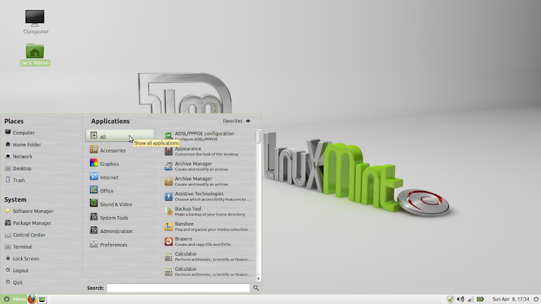Click the Favorites arrow button
The height and width of the screenshot is (304, 541).
[x=248, y=121]
